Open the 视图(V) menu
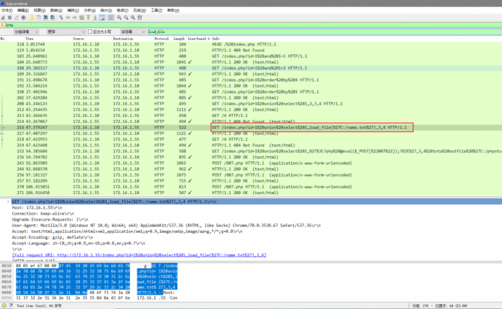 click(x=39, y=10)
